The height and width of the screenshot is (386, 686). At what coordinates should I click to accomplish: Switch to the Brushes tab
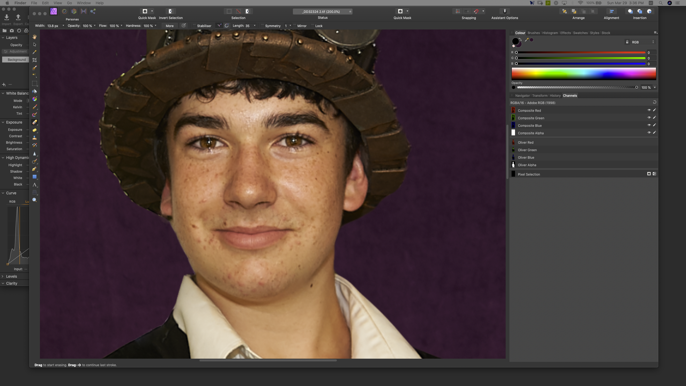533,33
